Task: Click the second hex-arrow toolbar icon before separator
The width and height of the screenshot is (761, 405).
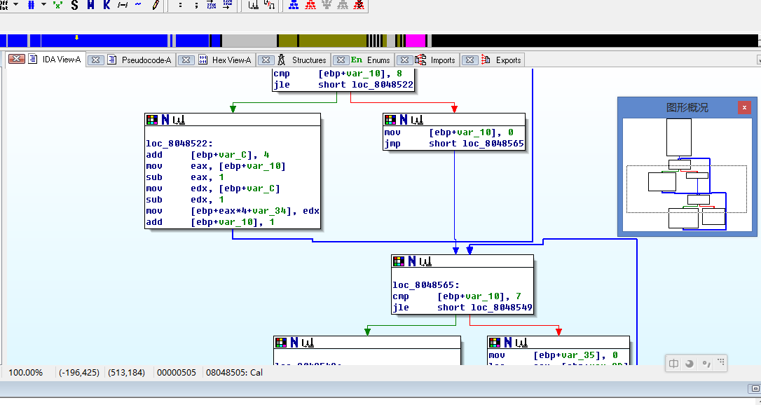Action: pos(228,5)
